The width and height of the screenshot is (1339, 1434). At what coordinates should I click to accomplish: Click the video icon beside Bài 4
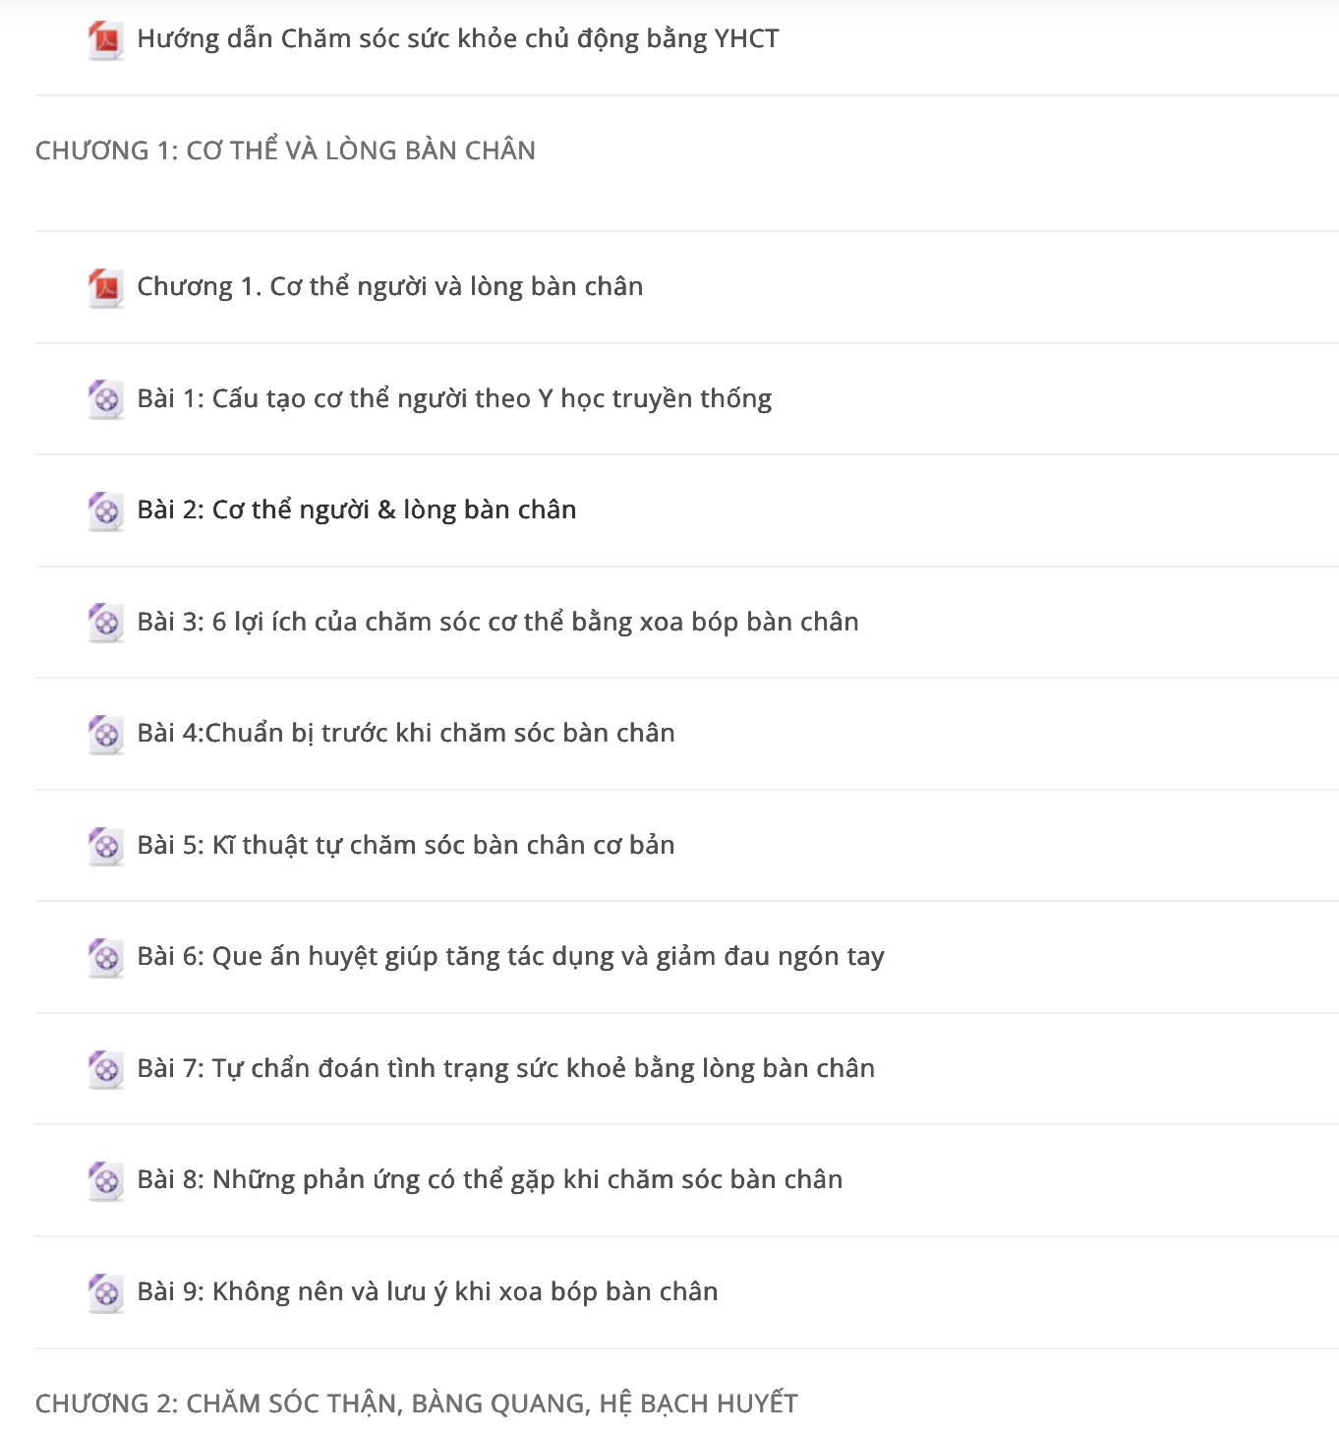point(106,735)
